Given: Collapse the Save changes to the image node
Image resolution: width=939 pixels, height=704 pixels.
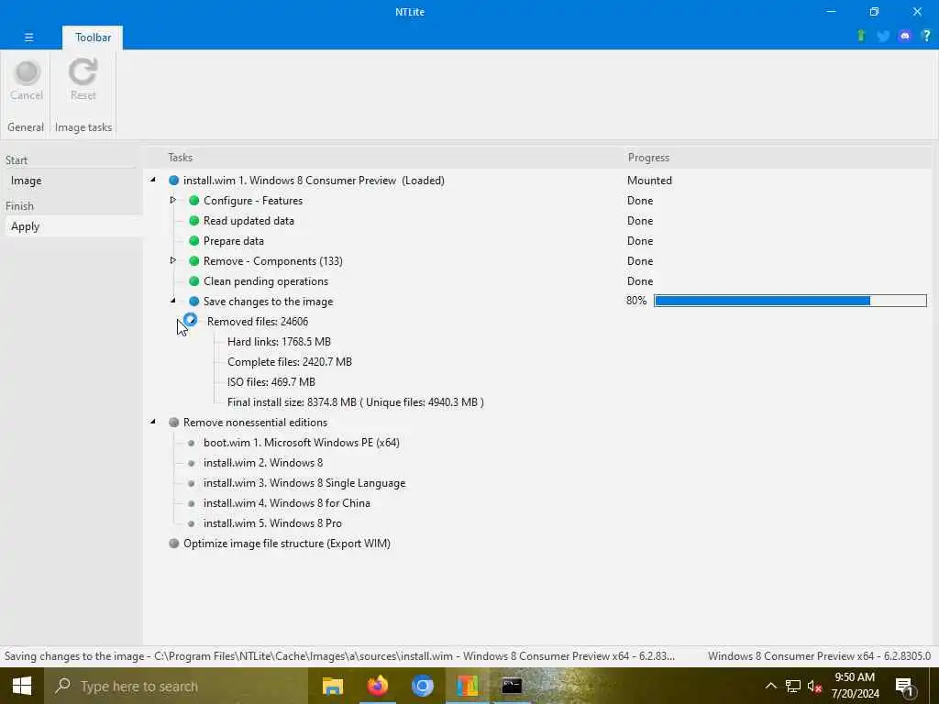Looking at the screenshot, I should (172, 301).
